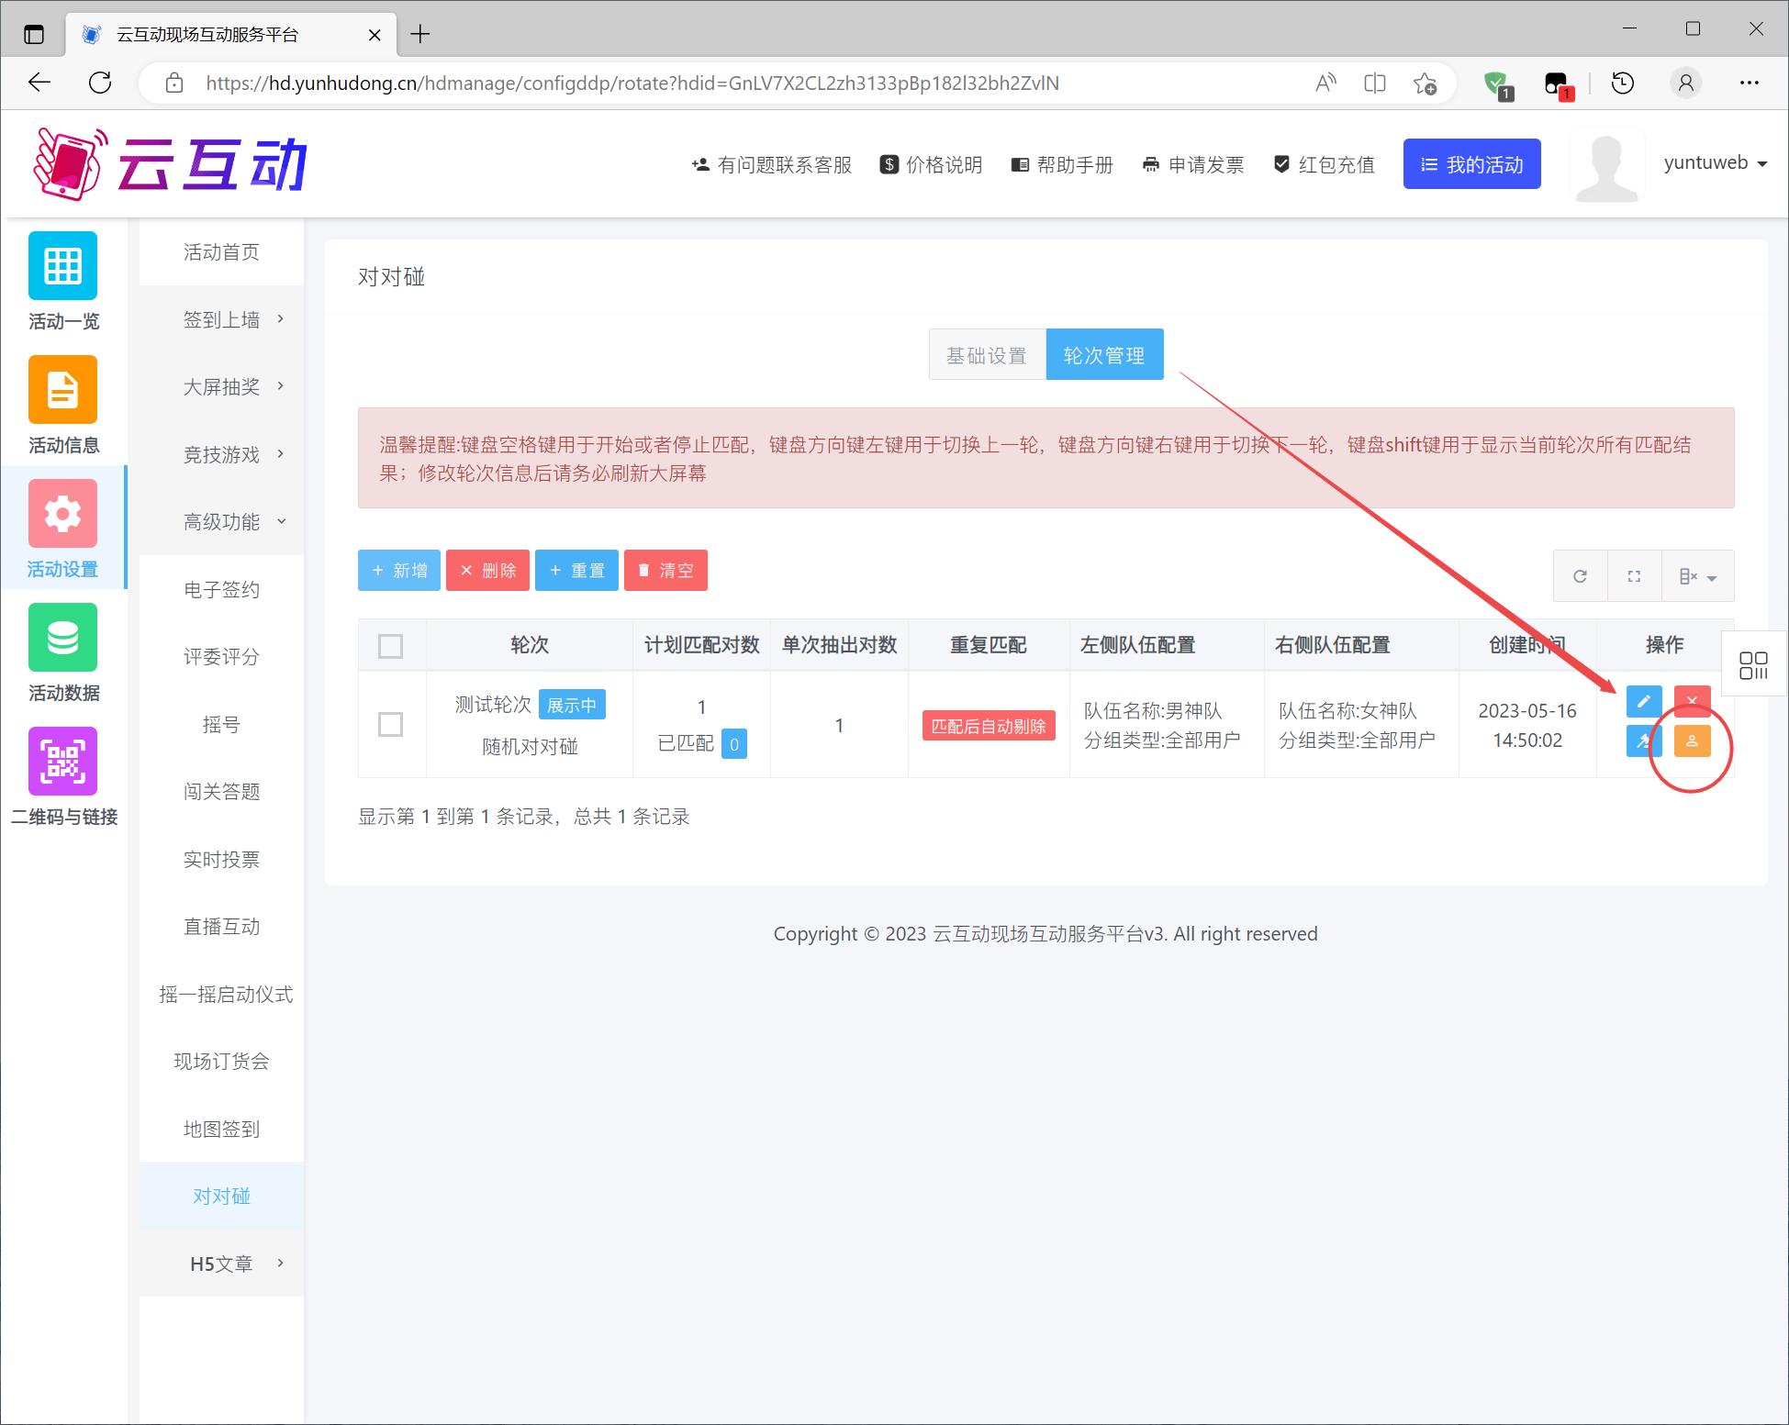Tick the checkbox for the 测试轮次 row
Viewport: 1789px width, 1425px height.
(x=390, y=725)
